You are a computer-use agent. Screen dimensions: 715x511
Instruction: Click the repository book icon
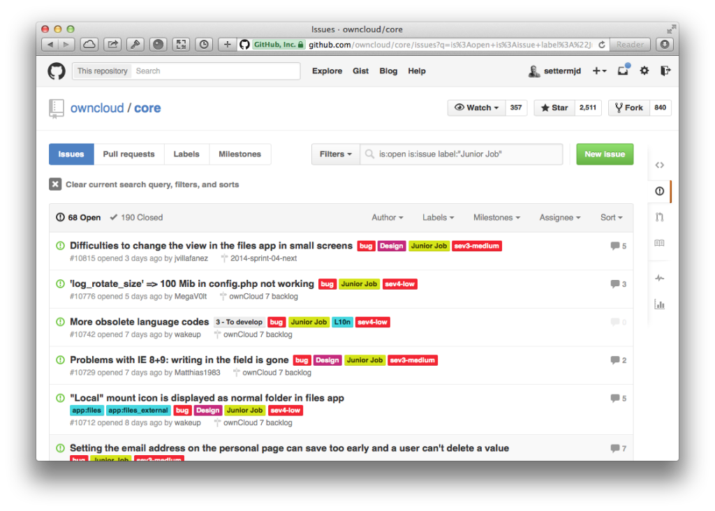click(56, 108)
